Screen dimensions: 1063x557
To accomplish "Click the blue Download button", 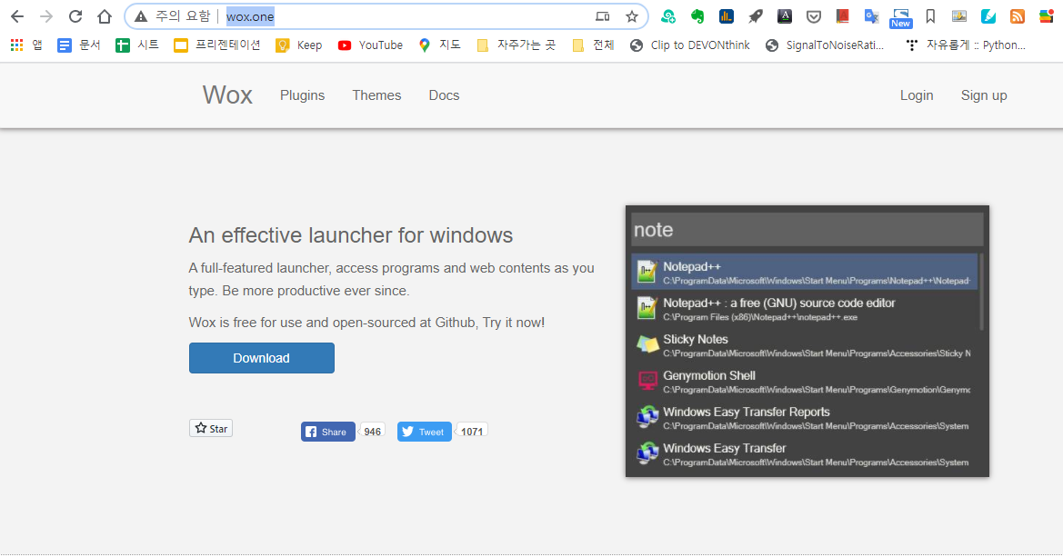I will (x=262, y=358).
